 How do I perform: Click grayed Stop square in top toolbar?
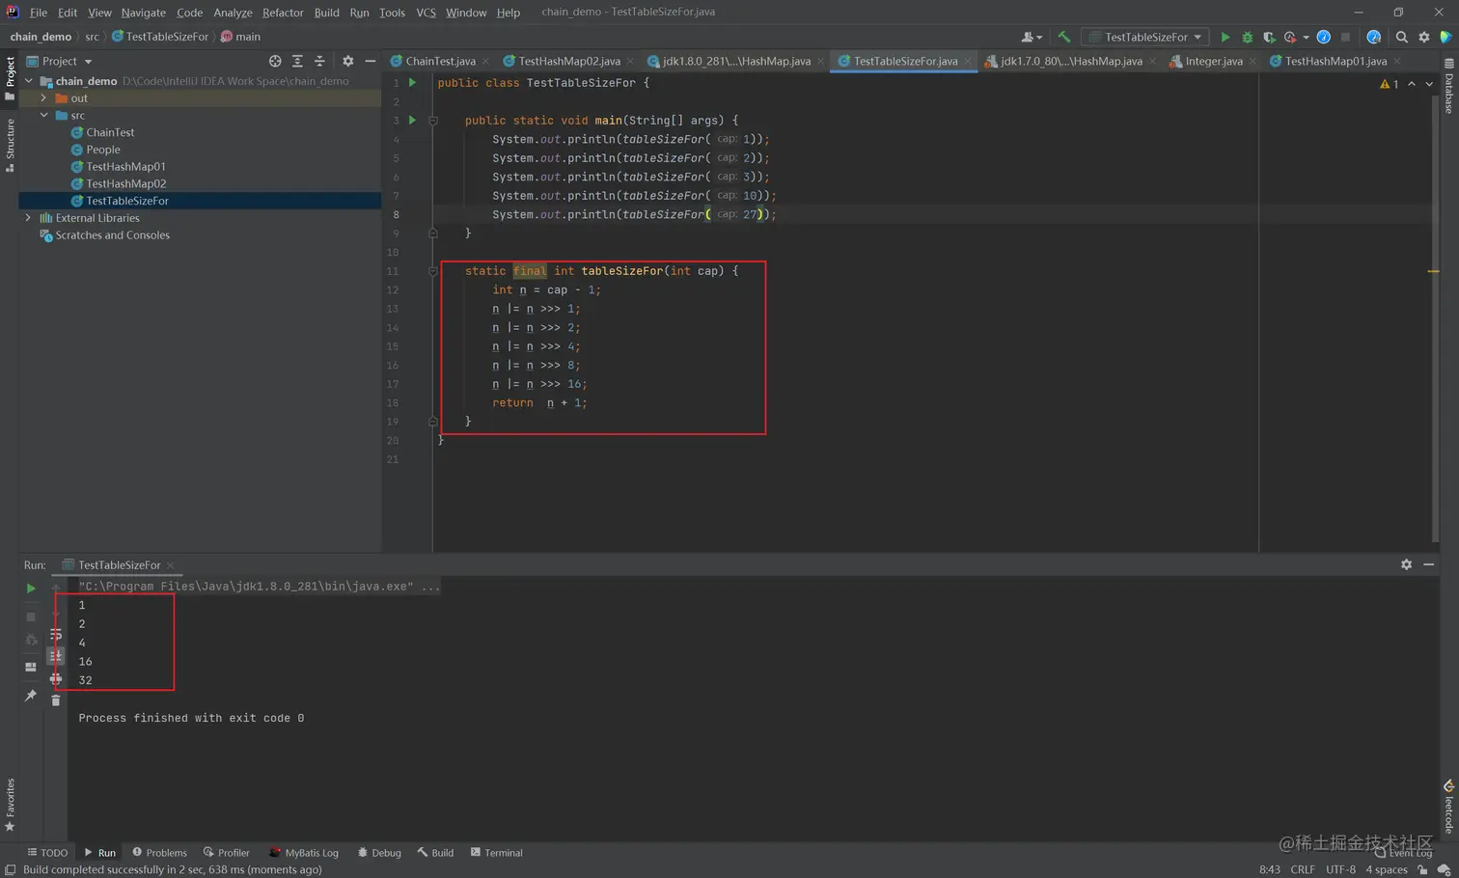[1345, 37]
